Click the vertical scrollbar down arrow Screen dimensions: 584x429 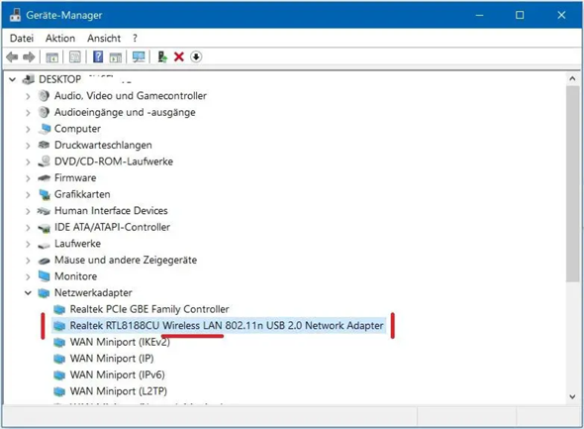click(572, 397)
